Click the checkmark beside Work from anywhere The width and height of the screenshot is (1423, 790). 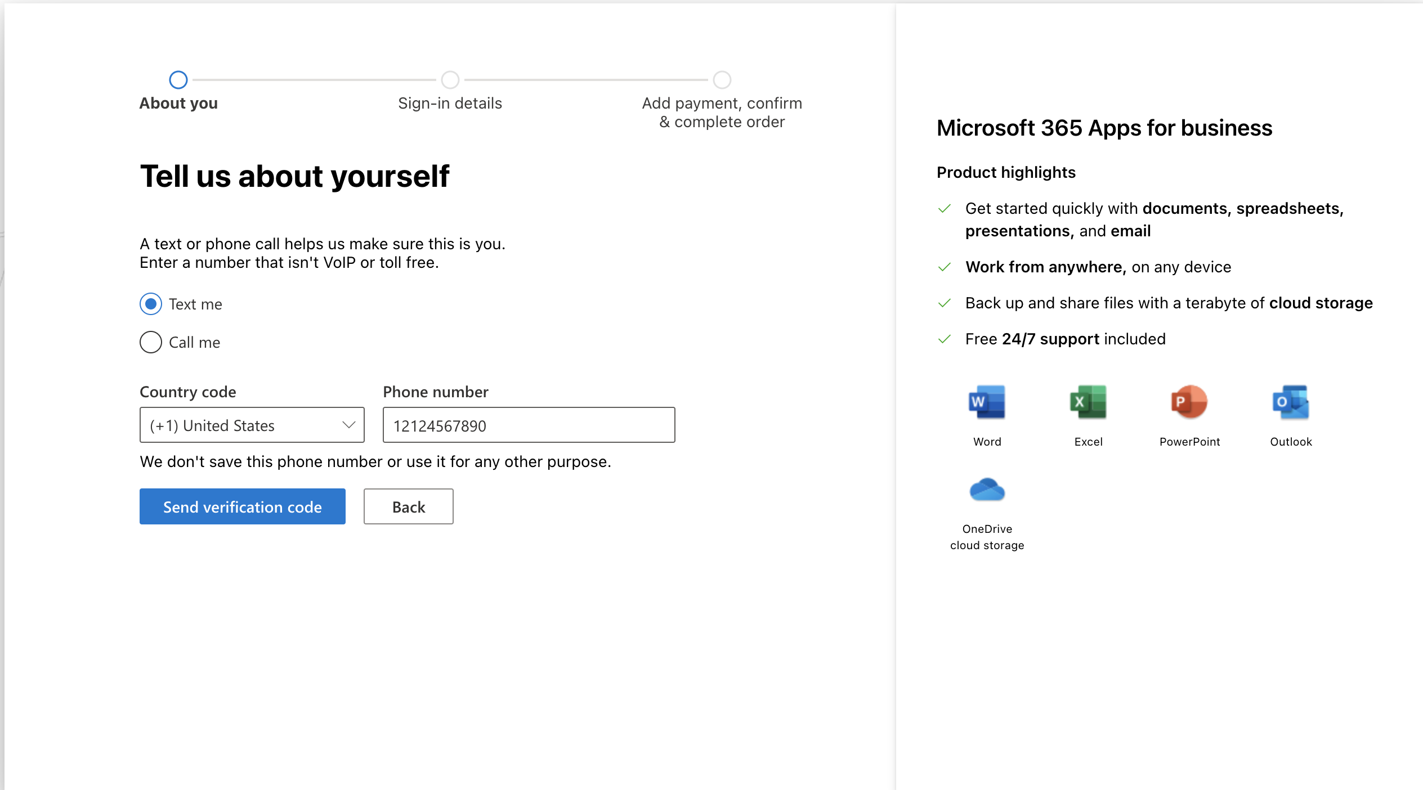click(945, 267)
